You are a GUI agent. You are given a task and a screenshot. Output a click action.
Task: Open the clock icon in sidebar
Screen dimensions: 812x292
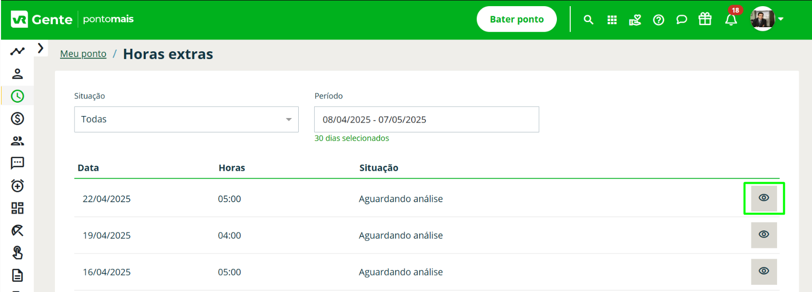pos(17,96)
